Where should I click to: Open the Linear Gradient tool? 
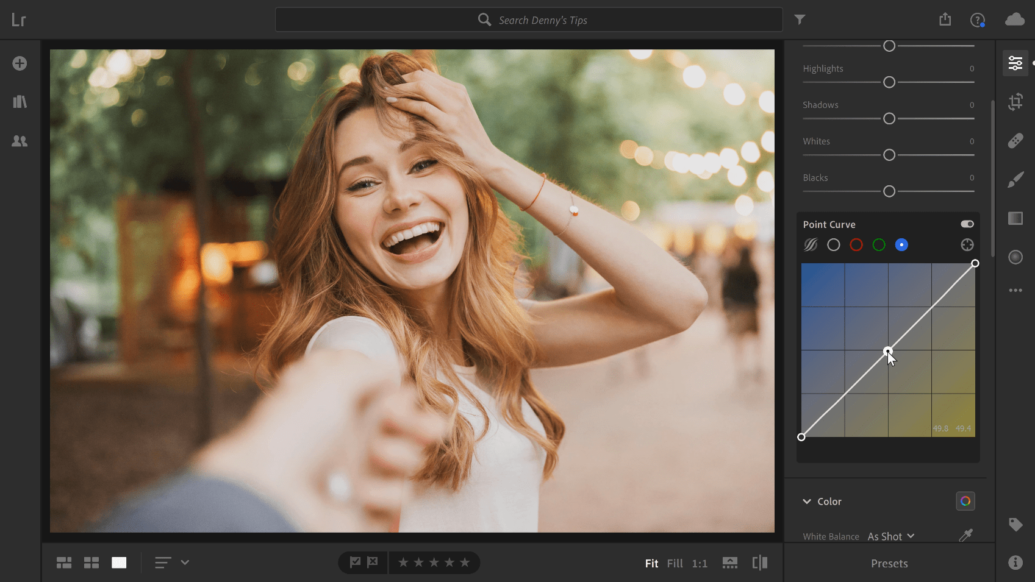[x=1015, y=218]
